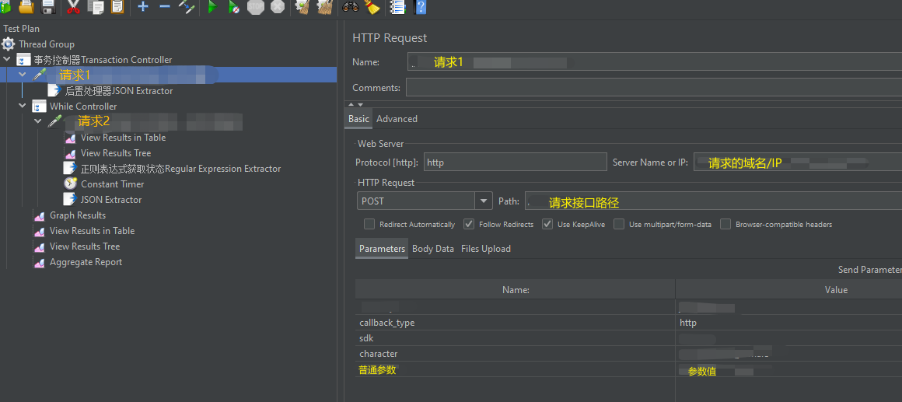Click the Path input field

point(713,201)
